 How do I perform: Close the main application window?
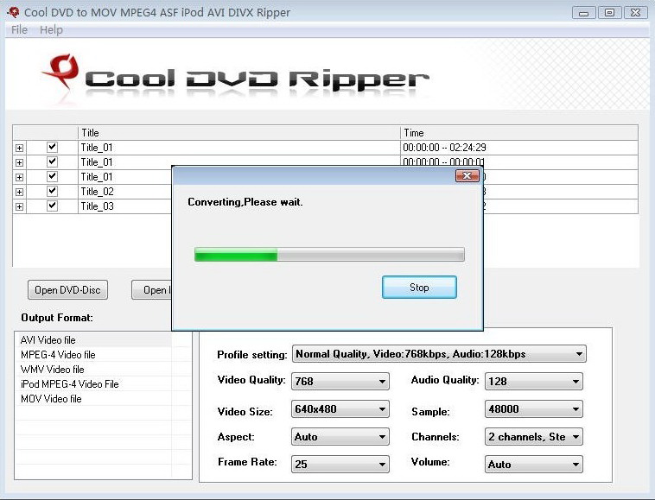(x=635, y=13)
